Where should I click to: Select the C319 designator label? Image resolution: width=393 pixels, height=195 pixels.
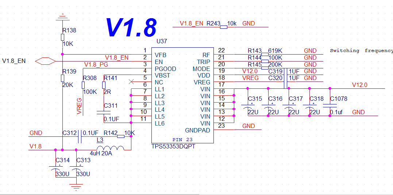(x=276, y=71)
